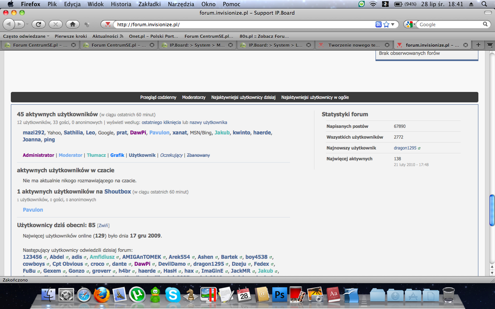Open uTorrent from the dock
Screen dimensions: 495x309
click(x=137, y=295)
